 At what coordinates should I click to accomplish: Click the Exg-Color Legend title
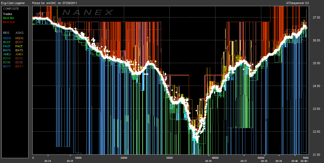[12, 3]
